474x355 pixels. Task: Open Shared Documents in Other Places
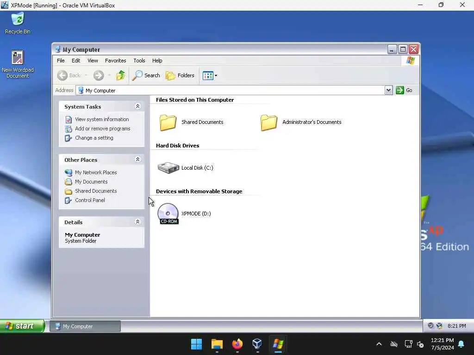point(96,191)
